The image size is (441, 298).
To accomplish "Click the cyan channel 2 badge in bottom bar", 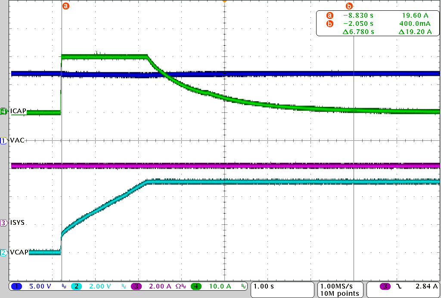I will click(x=76, y=286).
